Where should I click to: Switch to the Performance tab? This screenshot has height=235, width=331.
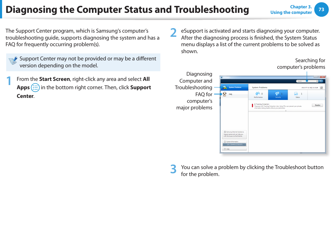pos(258,95)
